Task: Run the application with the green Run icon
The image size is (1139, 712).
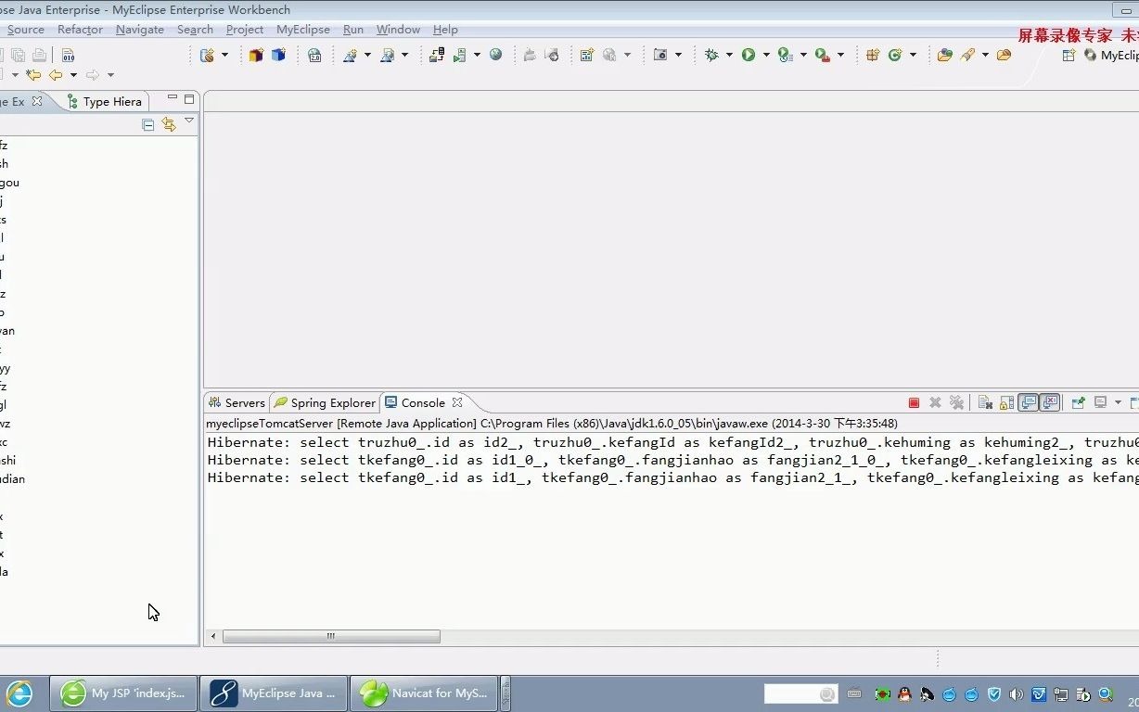Action: coord(749,55)
